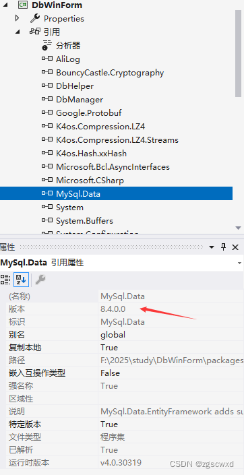
Task: Select the 分析器 item
Action: pyautogui.click(x=68, y=46)
